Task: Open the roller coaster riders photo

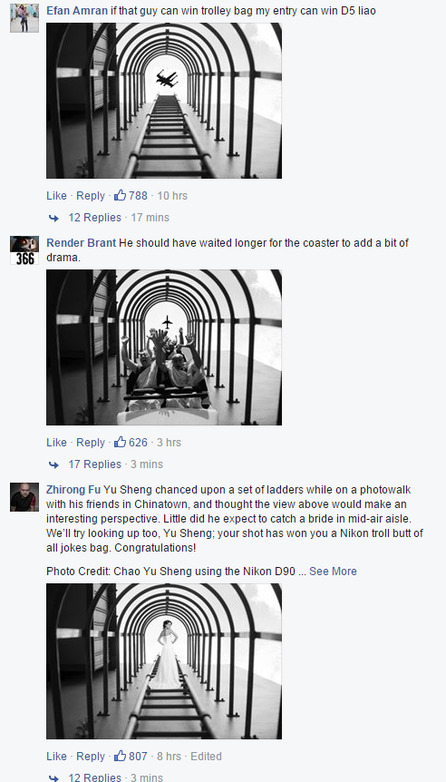Action: (164, 347)
